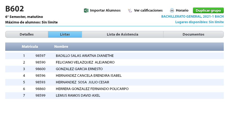Choose HERNANDEZ CANCELA ERENDIRA ISABEL row

(88, 76)
